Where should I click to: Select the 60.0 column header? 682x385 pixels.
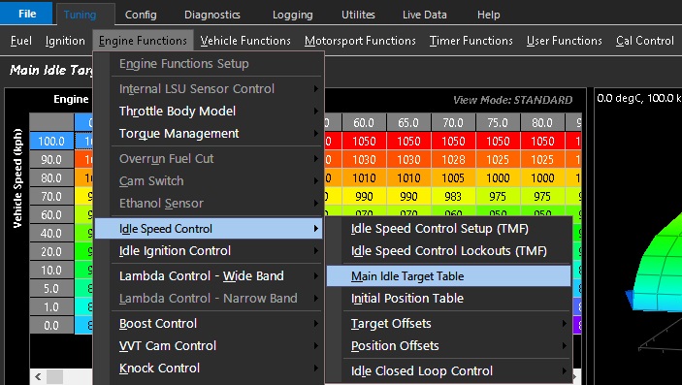(364, 123)
